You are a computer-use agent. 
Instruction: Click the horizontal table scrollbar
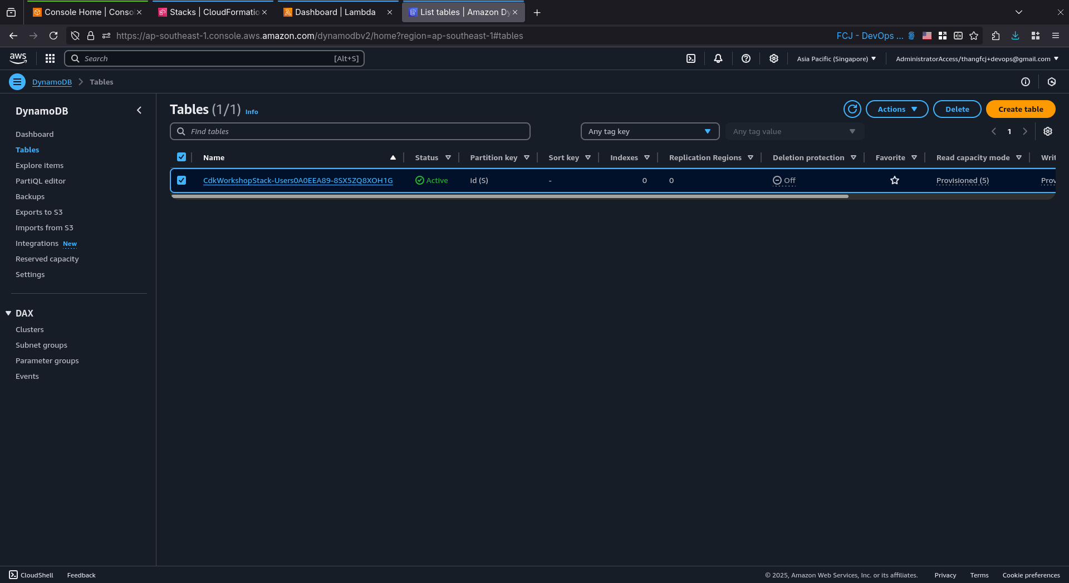pos(510,196)
